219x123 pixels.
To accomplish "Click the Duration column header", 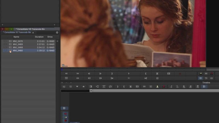I will coord(39,37).
